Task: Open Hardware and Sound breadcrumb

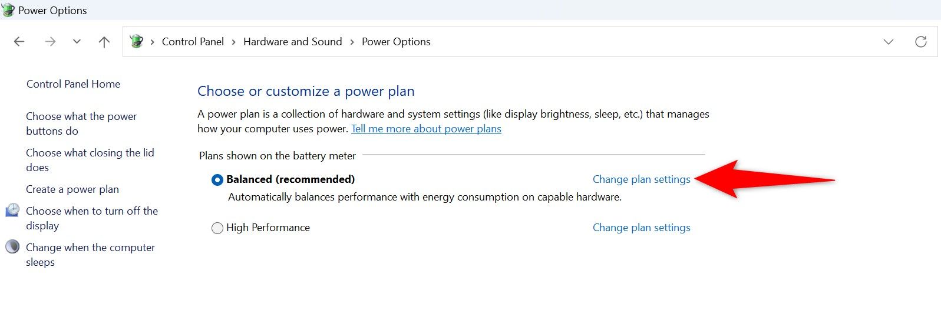Action: coord(292,42)
